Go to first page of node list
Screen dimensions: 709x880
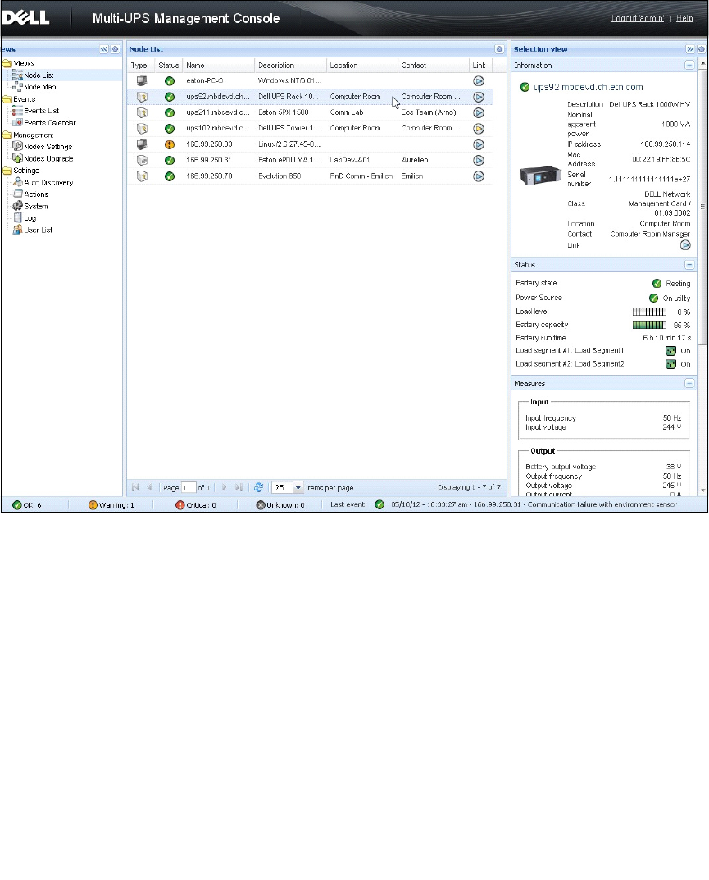[x=135, y=487]
